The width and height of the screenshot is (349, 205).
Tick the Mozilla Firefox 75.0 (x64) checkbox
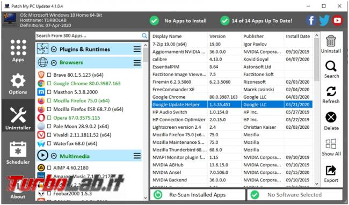pyautogui.click(x=49, y=100)
